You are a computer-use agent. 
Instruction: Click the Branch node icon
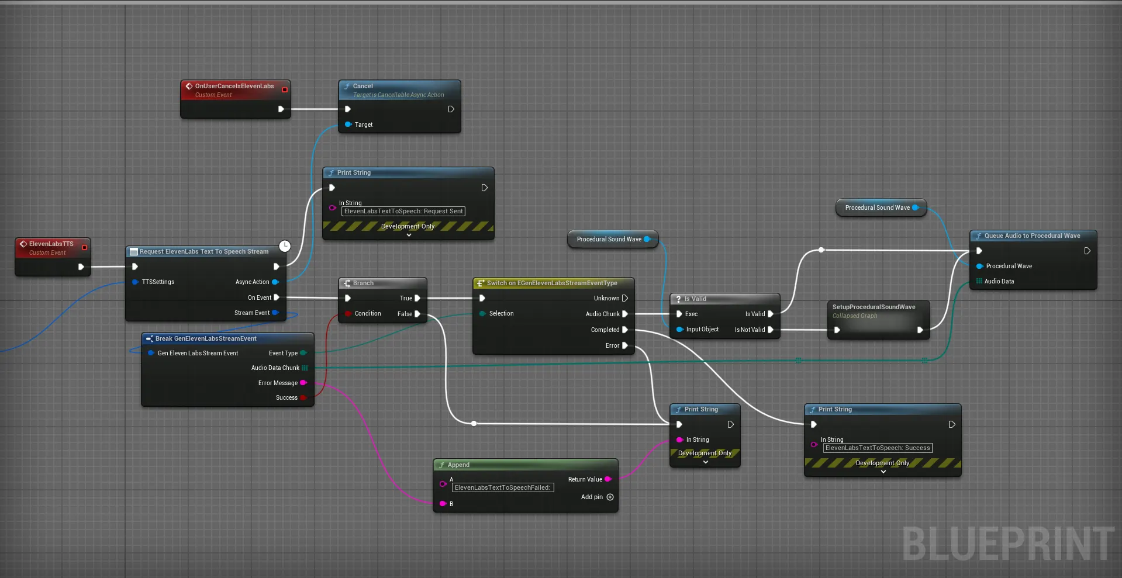pos(347,283)
